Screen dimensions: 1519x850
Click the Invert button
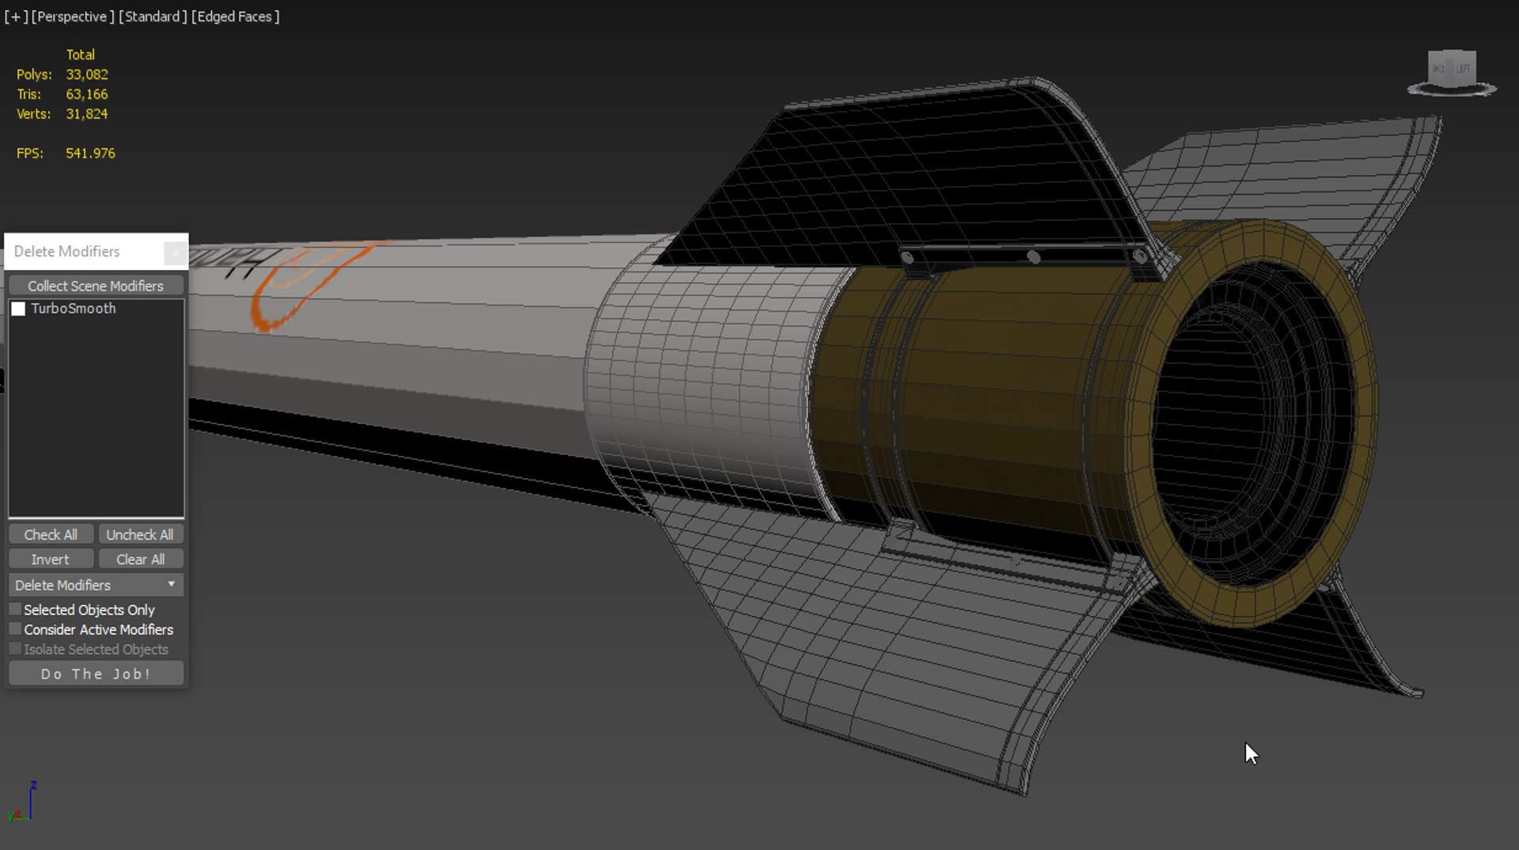(x=51, y=560)
